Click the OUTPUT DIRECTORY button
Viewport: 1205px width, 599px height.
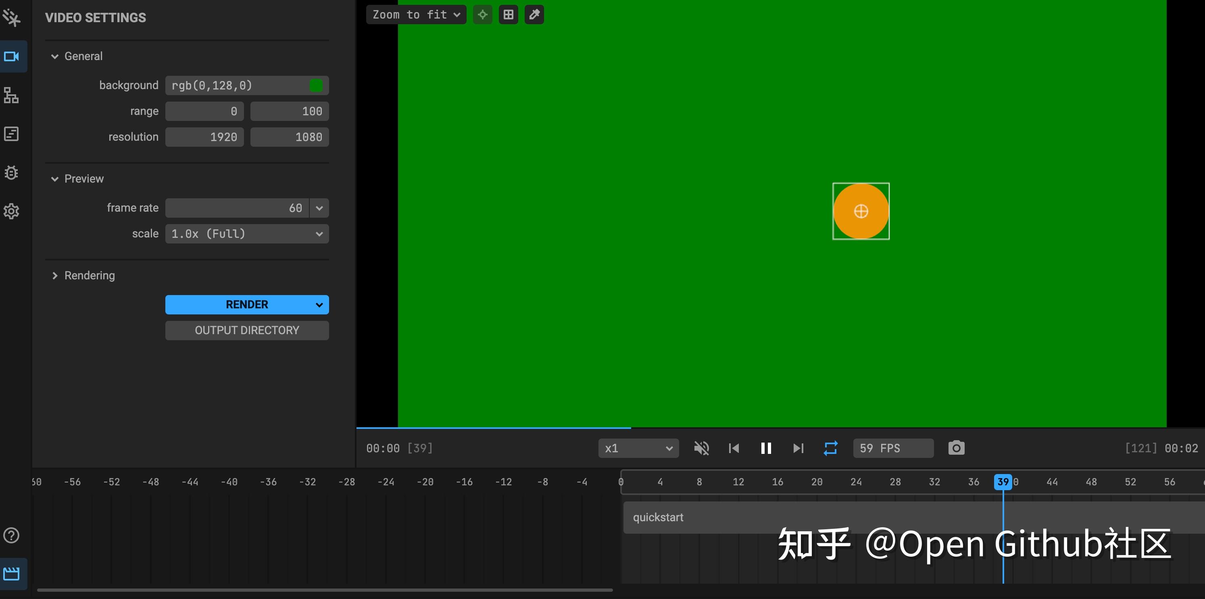coord(247,330)
